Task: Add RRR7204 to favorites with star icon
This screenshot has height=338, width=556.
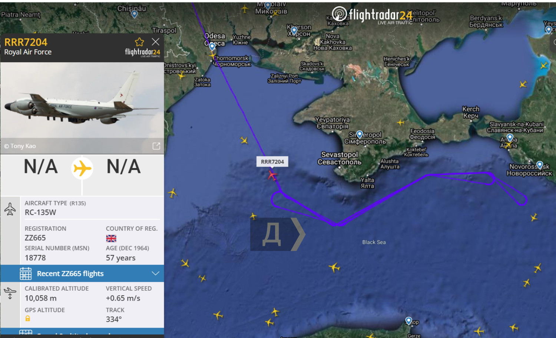Action: coord(139,42)
